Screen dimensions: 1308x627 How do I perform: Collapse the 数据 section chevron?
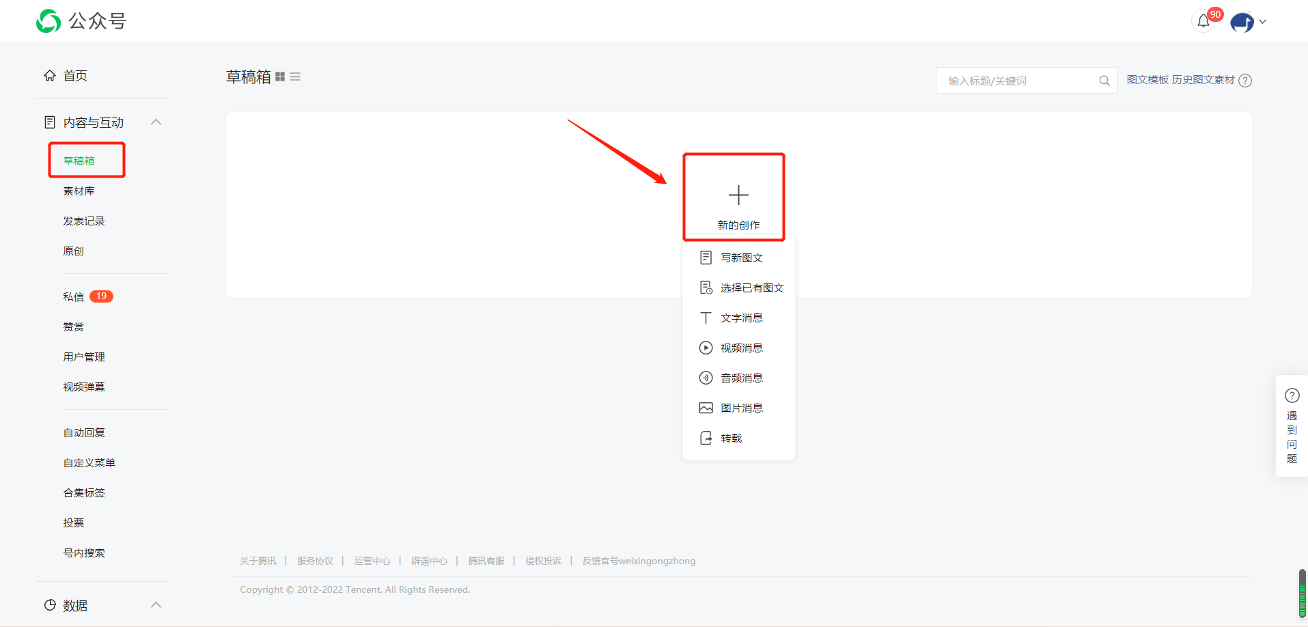[156, 604]
